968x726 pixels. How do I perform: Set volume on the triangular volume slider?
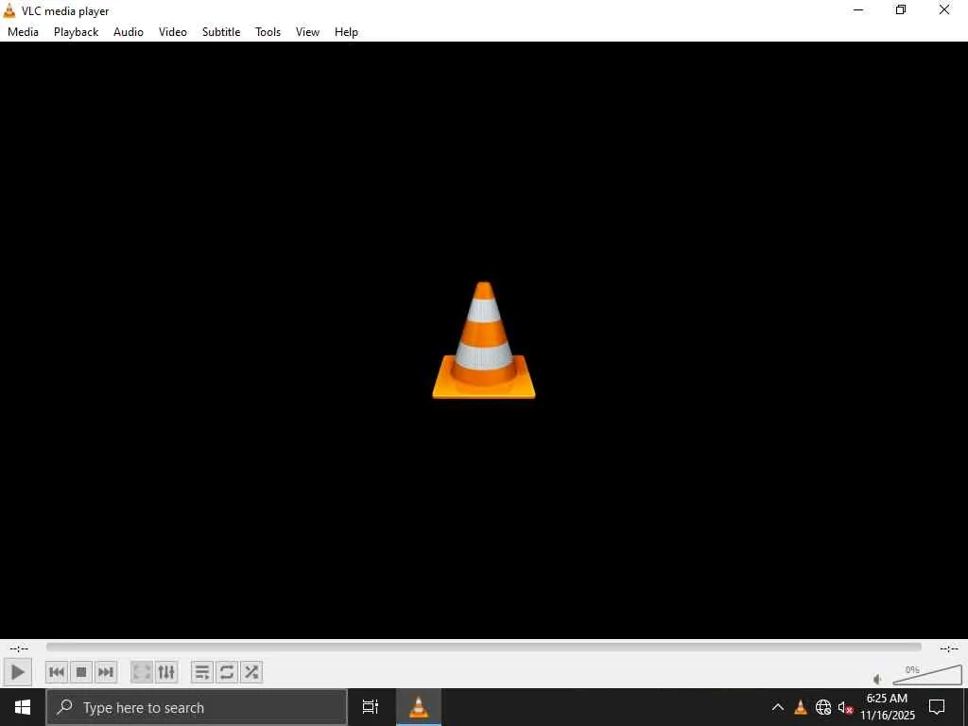tap(926, 674)
